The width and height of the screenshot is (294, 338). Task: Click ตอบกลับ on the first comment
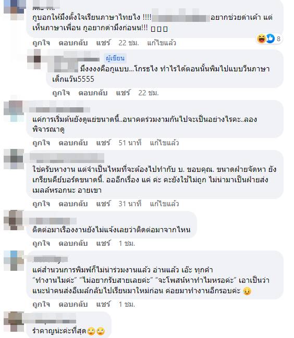click(x=73, y=43)
